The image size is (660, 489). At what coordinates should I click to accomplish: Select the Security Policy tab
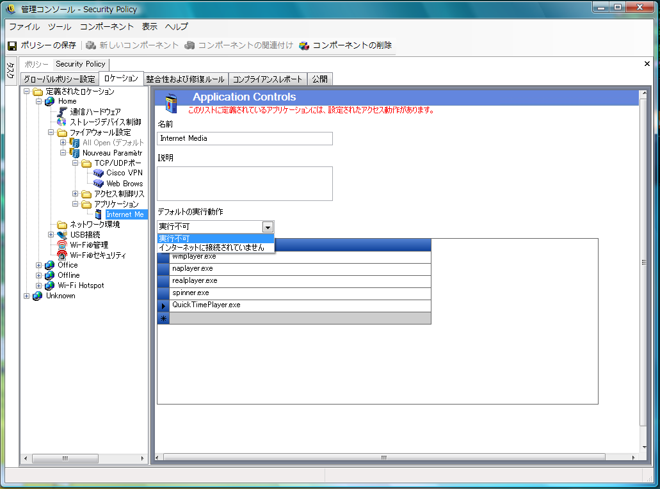[x=81, y=64]
